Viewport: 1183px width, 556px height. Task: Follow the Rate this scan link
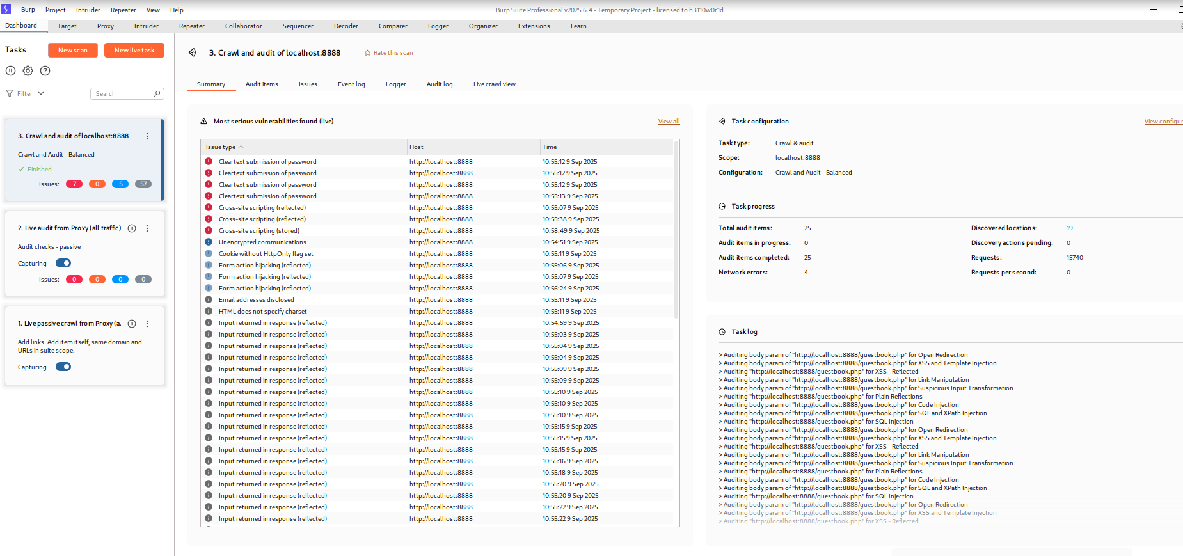coord(393,53)
